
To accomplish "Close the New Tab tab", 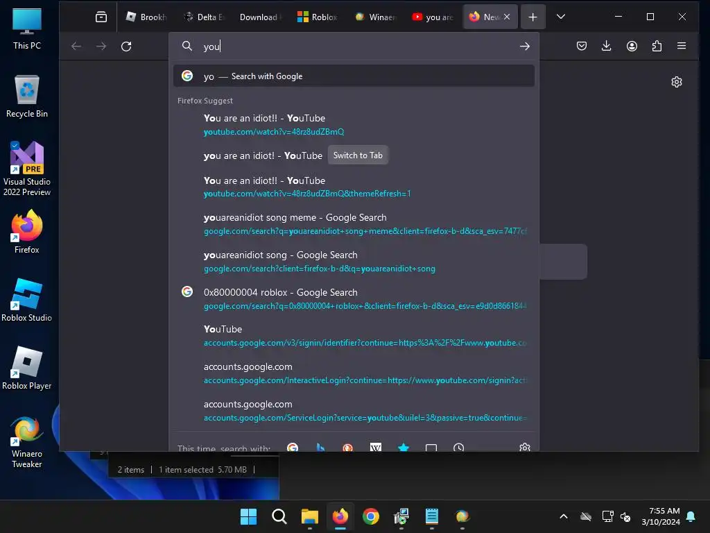I will coord(507,17).
